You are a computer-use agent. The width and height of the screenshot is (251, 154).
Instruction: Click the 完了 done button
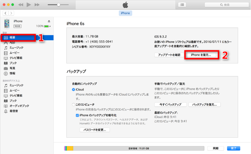[234, 148]
